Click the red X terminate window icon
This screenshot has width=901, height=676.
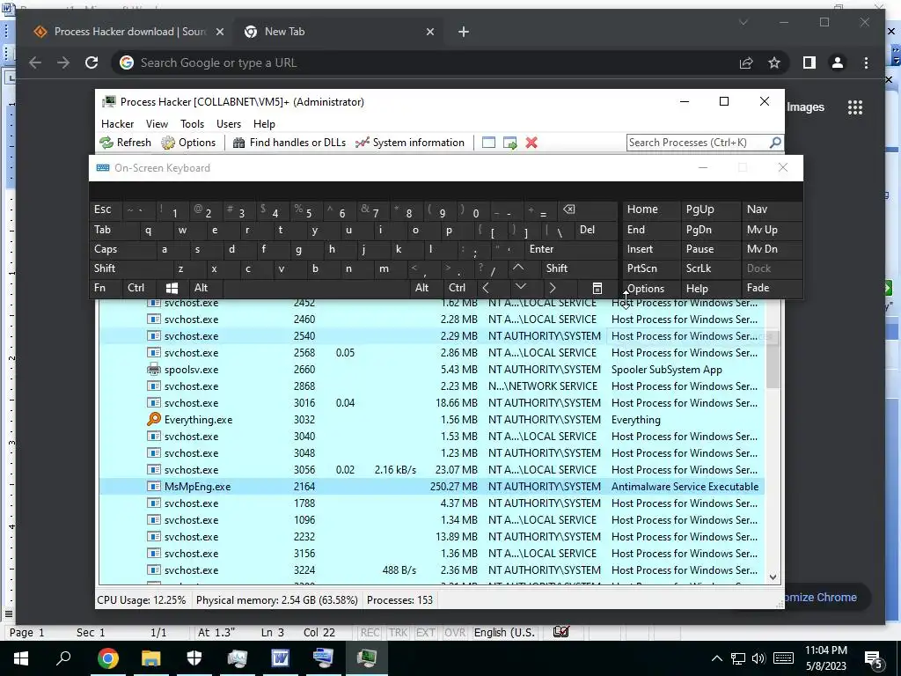(531, 143)
